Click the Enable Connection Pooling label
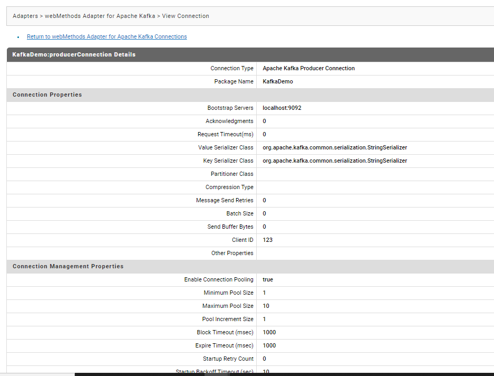Screen dimensions: 494x376 [x=219, y=280]
